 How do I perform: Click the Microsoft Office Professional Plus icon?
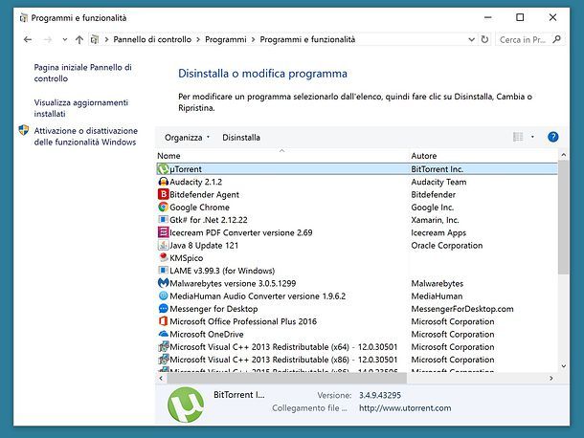(163, 321)
